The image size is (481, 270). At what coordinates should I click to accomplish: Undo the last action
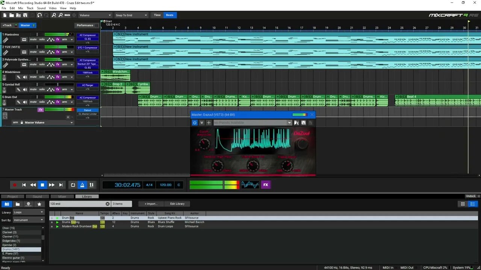click(x=39, y=15)
